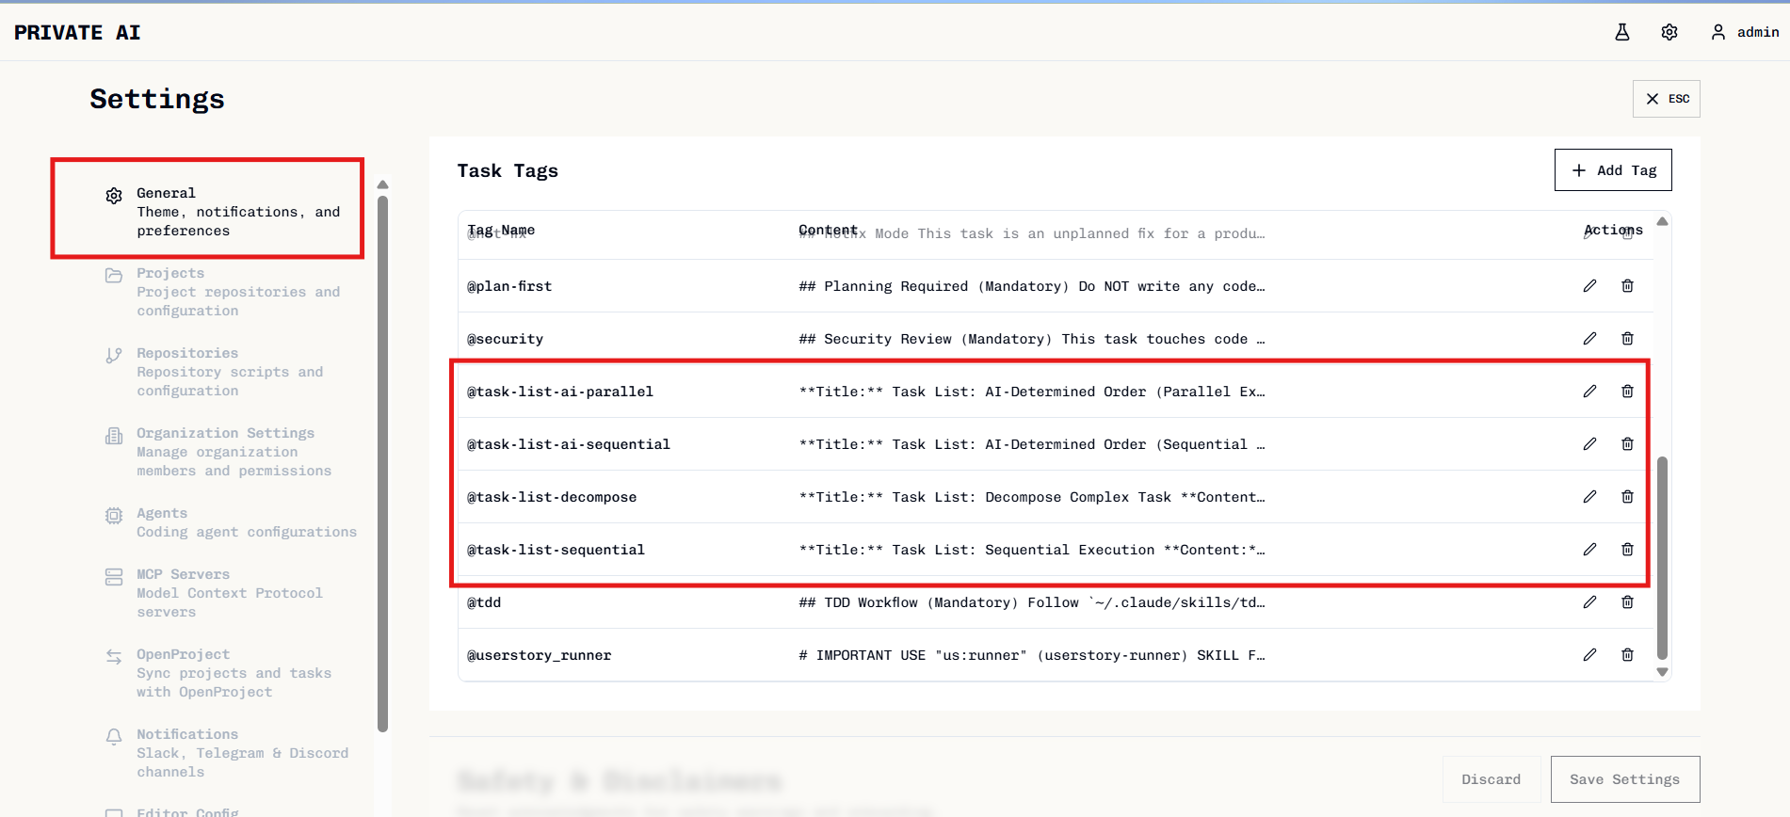
Task: Delete the @task-list-decompose tag
Action: coord(1627,497)
